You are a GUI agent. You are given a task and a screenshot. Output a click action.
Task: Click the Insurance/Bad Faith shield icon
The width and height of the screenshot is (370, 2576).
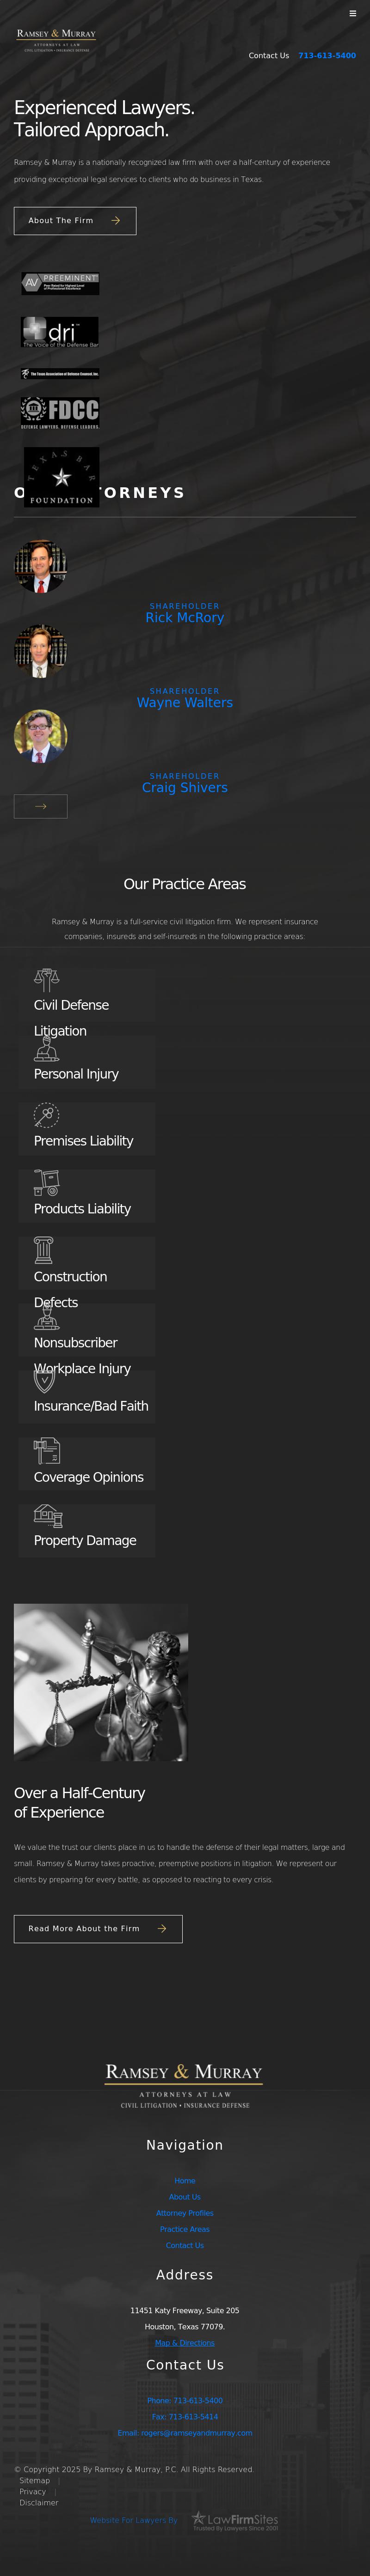click(44, 1381)
